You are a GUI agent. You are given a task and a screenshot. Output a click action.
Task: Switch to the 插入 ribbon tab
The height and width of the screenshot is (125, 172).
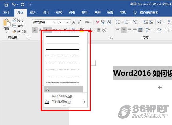(x=33, y=12)
